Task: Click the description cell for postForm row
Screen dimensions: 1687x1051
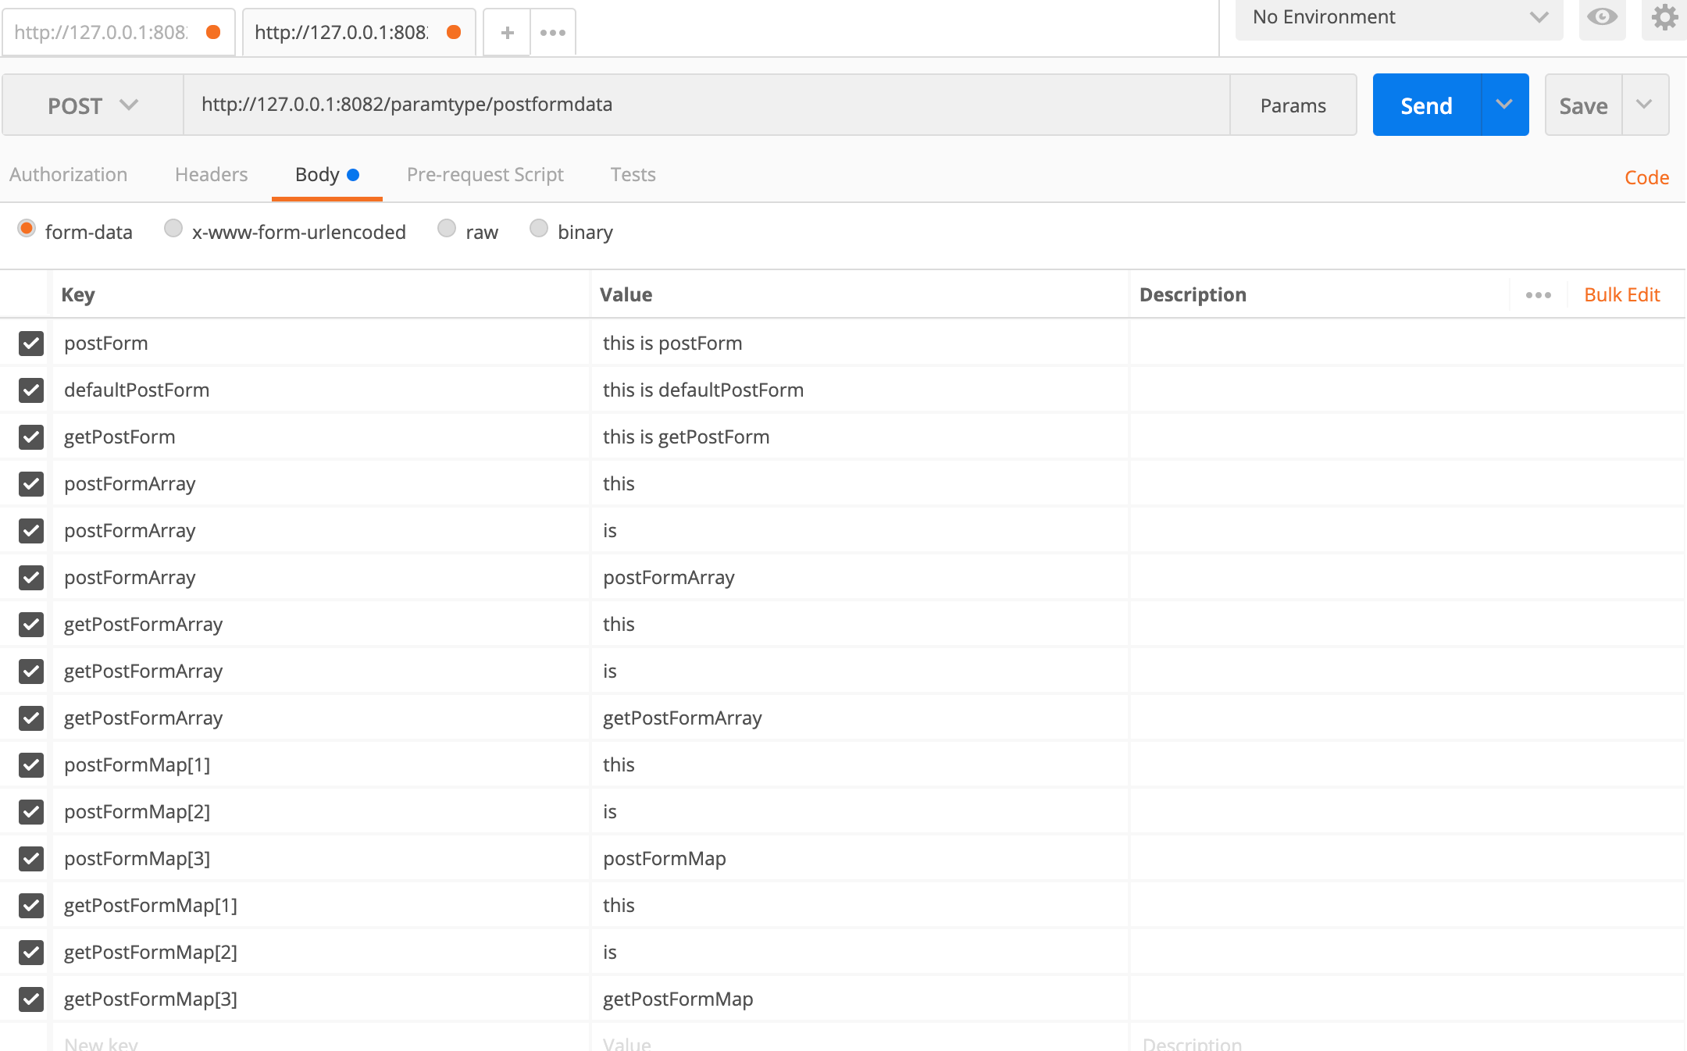Action: (1407, 343)
